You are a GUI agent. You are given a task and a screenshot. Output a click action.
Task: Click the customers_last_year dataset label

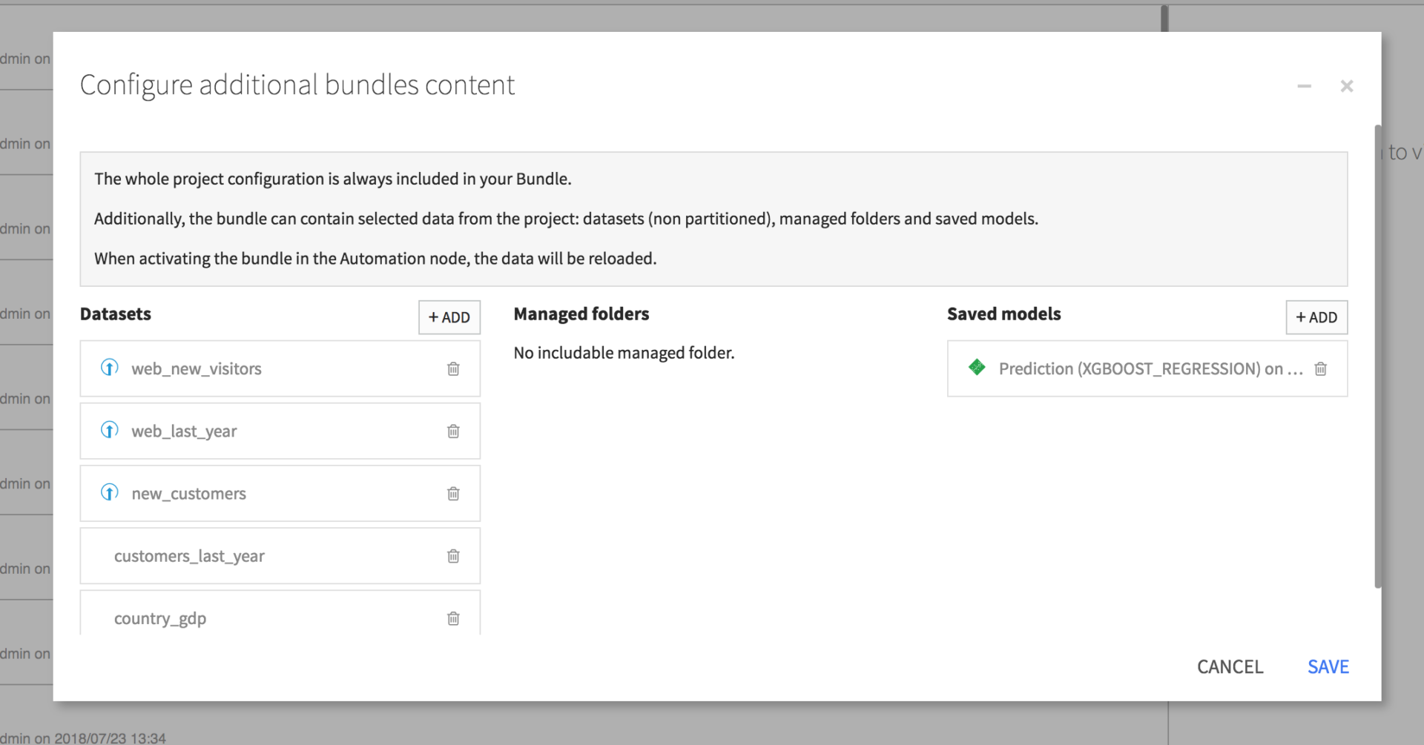189,556
